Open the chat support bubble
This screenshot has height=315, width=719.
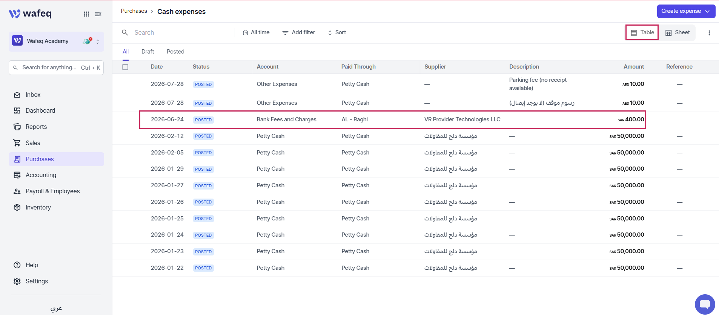click(x=705, y=304)
